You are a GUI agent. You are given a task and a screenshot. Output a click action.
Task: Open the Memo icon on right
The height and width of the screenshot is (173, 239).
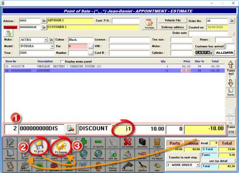(231, 92)
